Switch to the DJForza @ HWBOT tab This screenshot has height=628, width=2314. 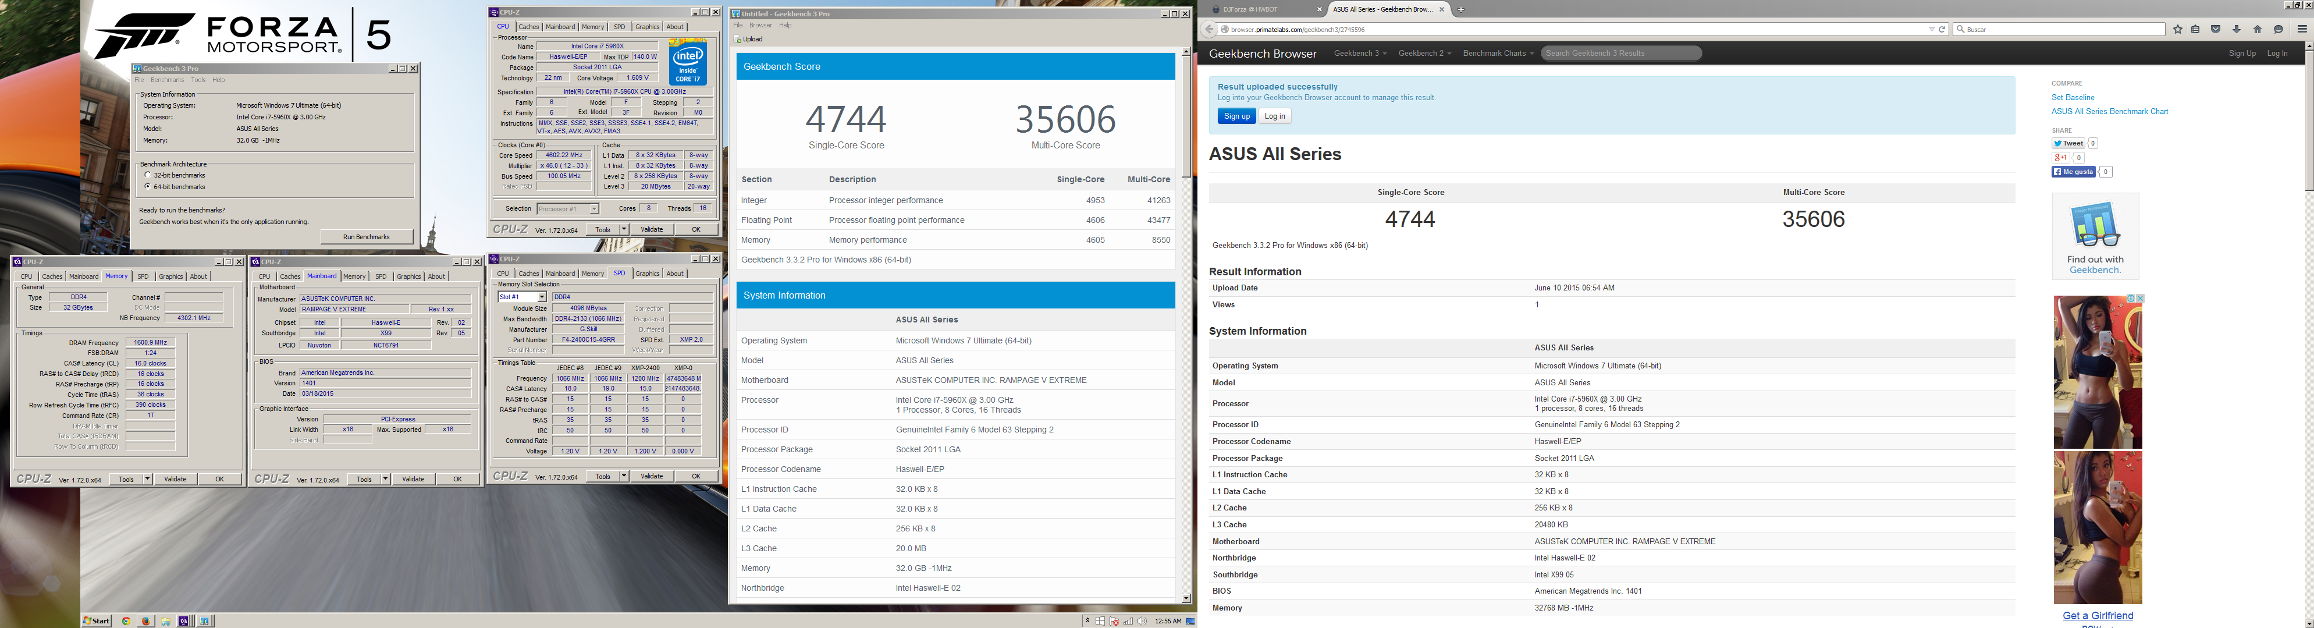click(x=1265, y=10)
